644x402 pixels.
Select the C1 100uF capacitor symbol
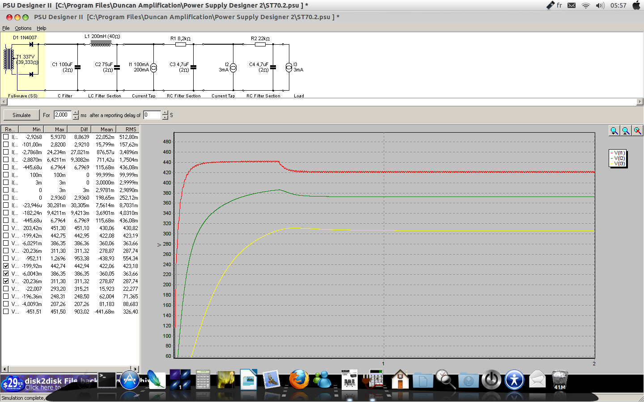point(77,67)
